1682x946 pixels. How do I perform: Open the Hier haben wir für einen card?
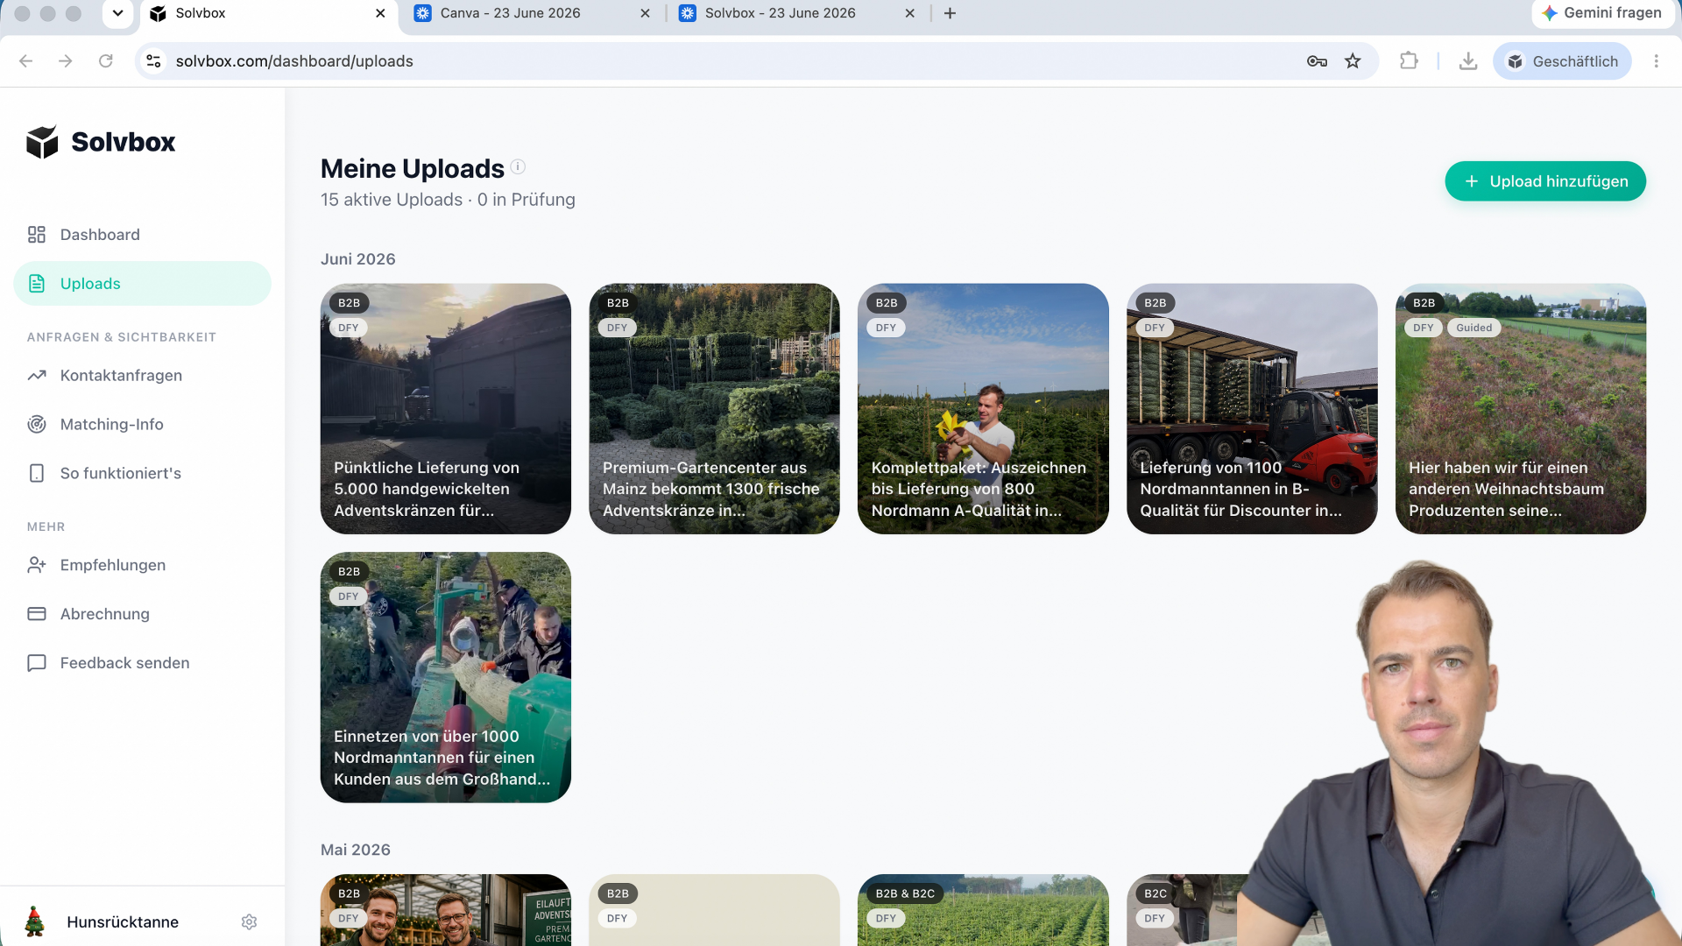pyautogui.click(x=1521, y=409)
